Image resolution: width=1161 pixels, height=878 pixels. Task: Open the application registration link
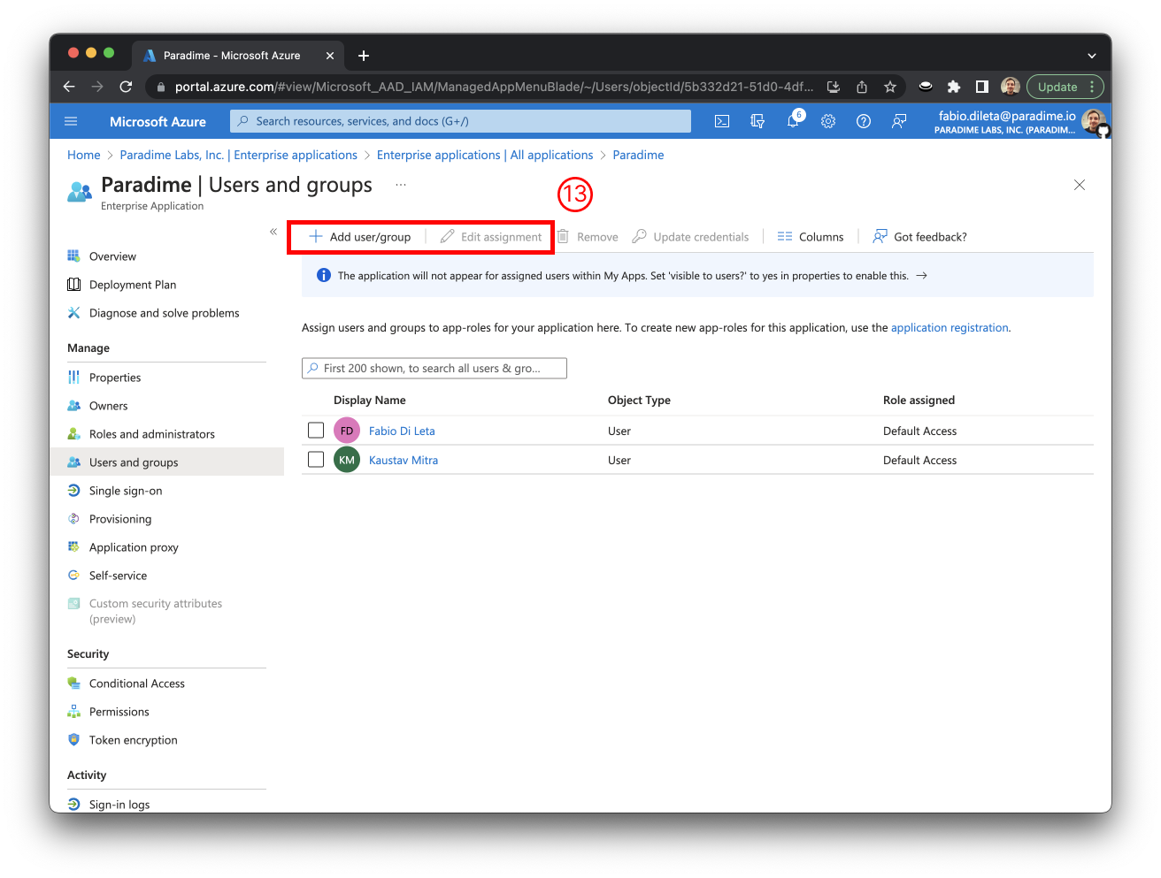(x=949, y=328)
